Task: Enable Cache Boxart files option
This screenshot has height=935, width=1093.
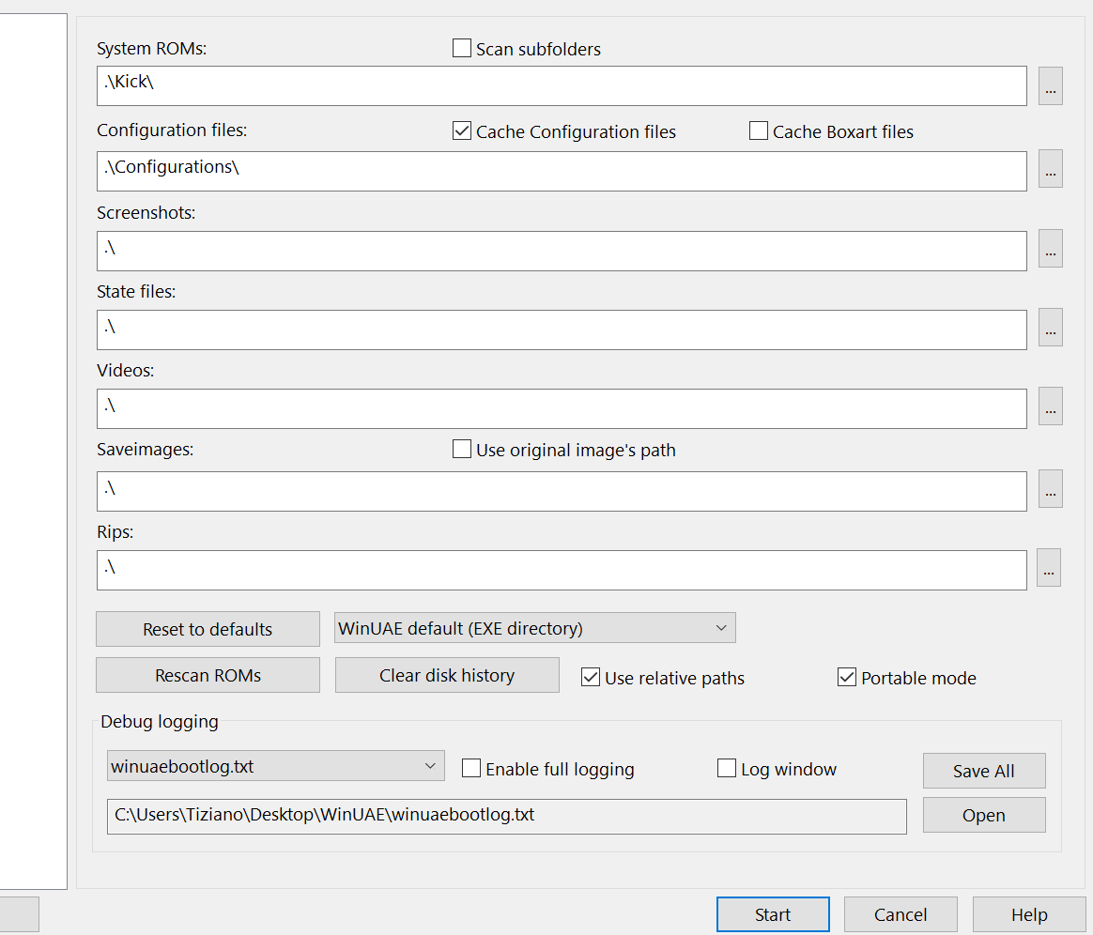Action: pos(759,131)
